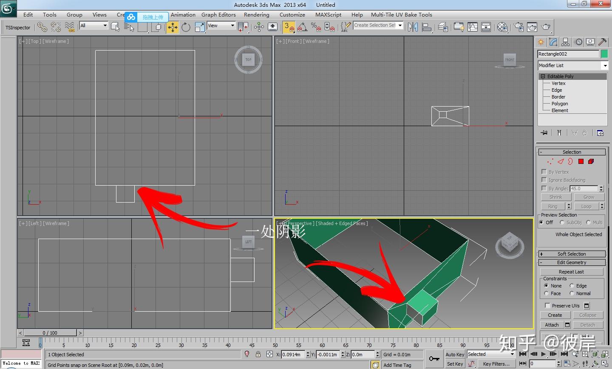Toggle Select and Manipulate mode

(259, 27)
